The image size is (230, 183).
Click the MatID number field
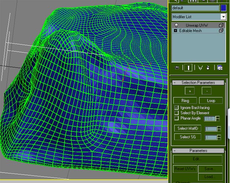point(211,129)
